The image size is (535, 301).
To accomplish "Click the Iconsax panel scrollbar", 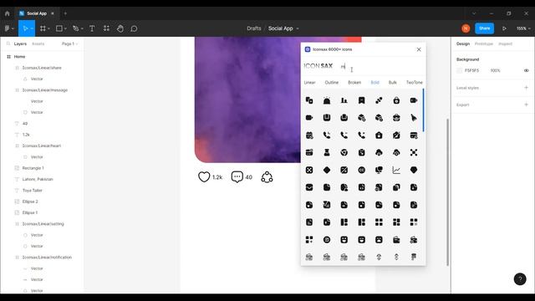I will (424, 110).
